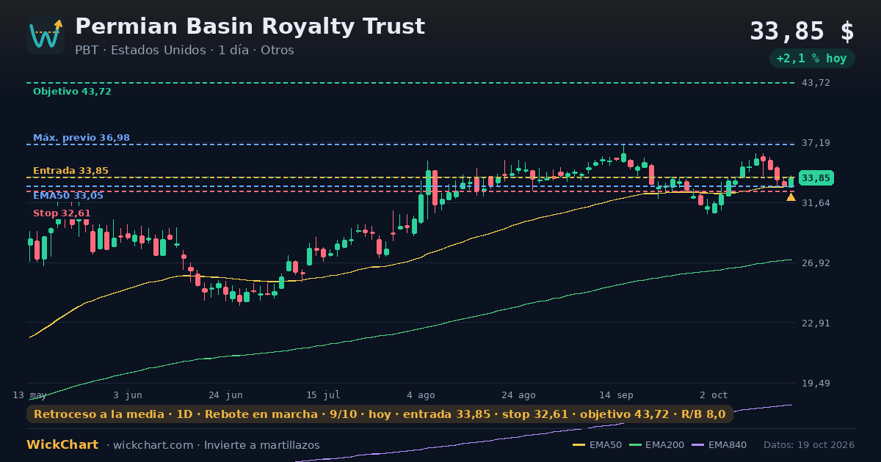
Task: Click the Datos: 19 oct 2026 text
Action: (809, 445)
